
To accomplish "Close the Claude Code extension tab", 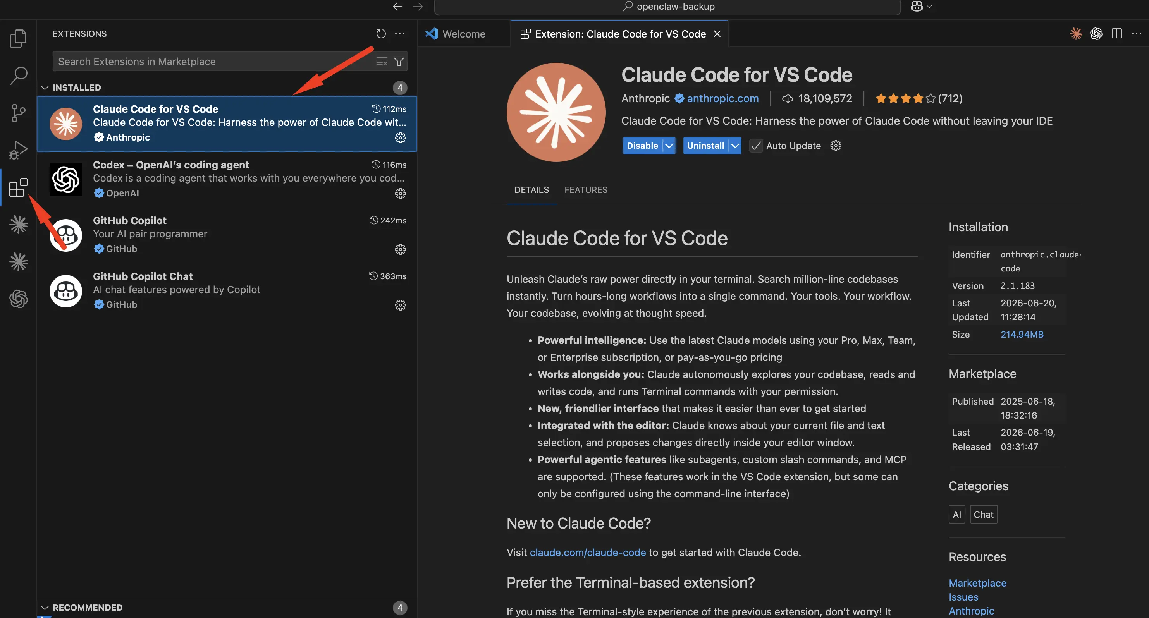I will (717, 34).
